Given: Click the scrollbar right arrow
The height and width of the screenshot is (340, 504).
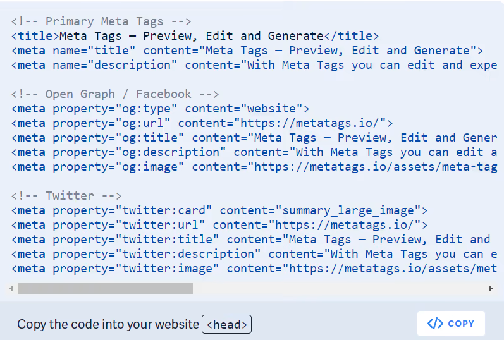Looking at the screenshot, I should pos(491,288).
